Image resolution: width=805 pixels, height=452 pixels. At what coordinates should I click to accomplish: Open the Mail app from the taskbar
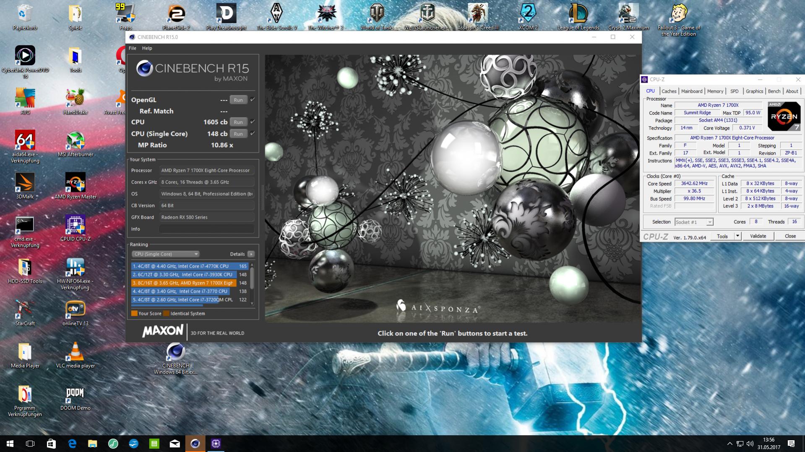175,444
